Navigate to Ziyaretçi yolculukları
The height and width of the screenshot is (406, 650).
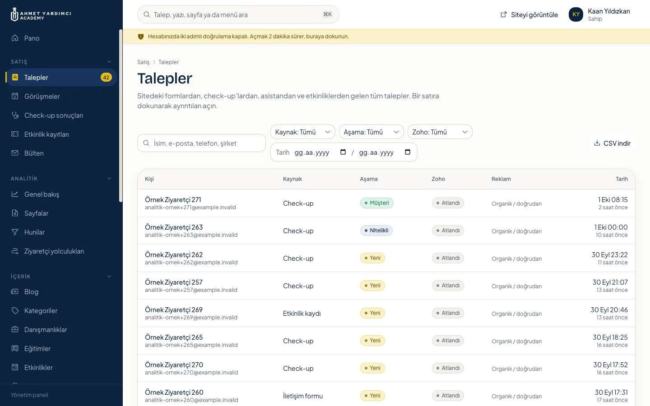click(61, 251)
